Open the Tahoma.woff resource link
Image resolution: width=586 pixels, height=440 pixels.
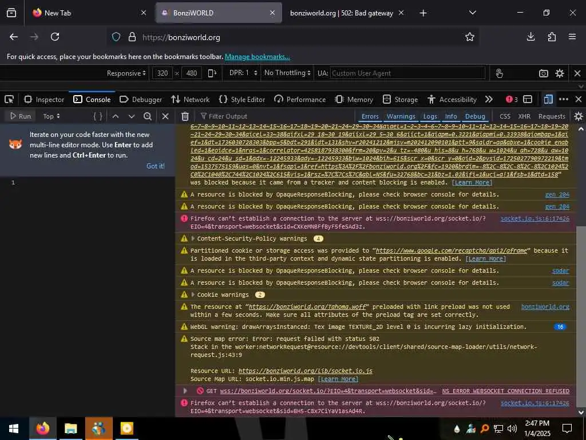[307, 307]
